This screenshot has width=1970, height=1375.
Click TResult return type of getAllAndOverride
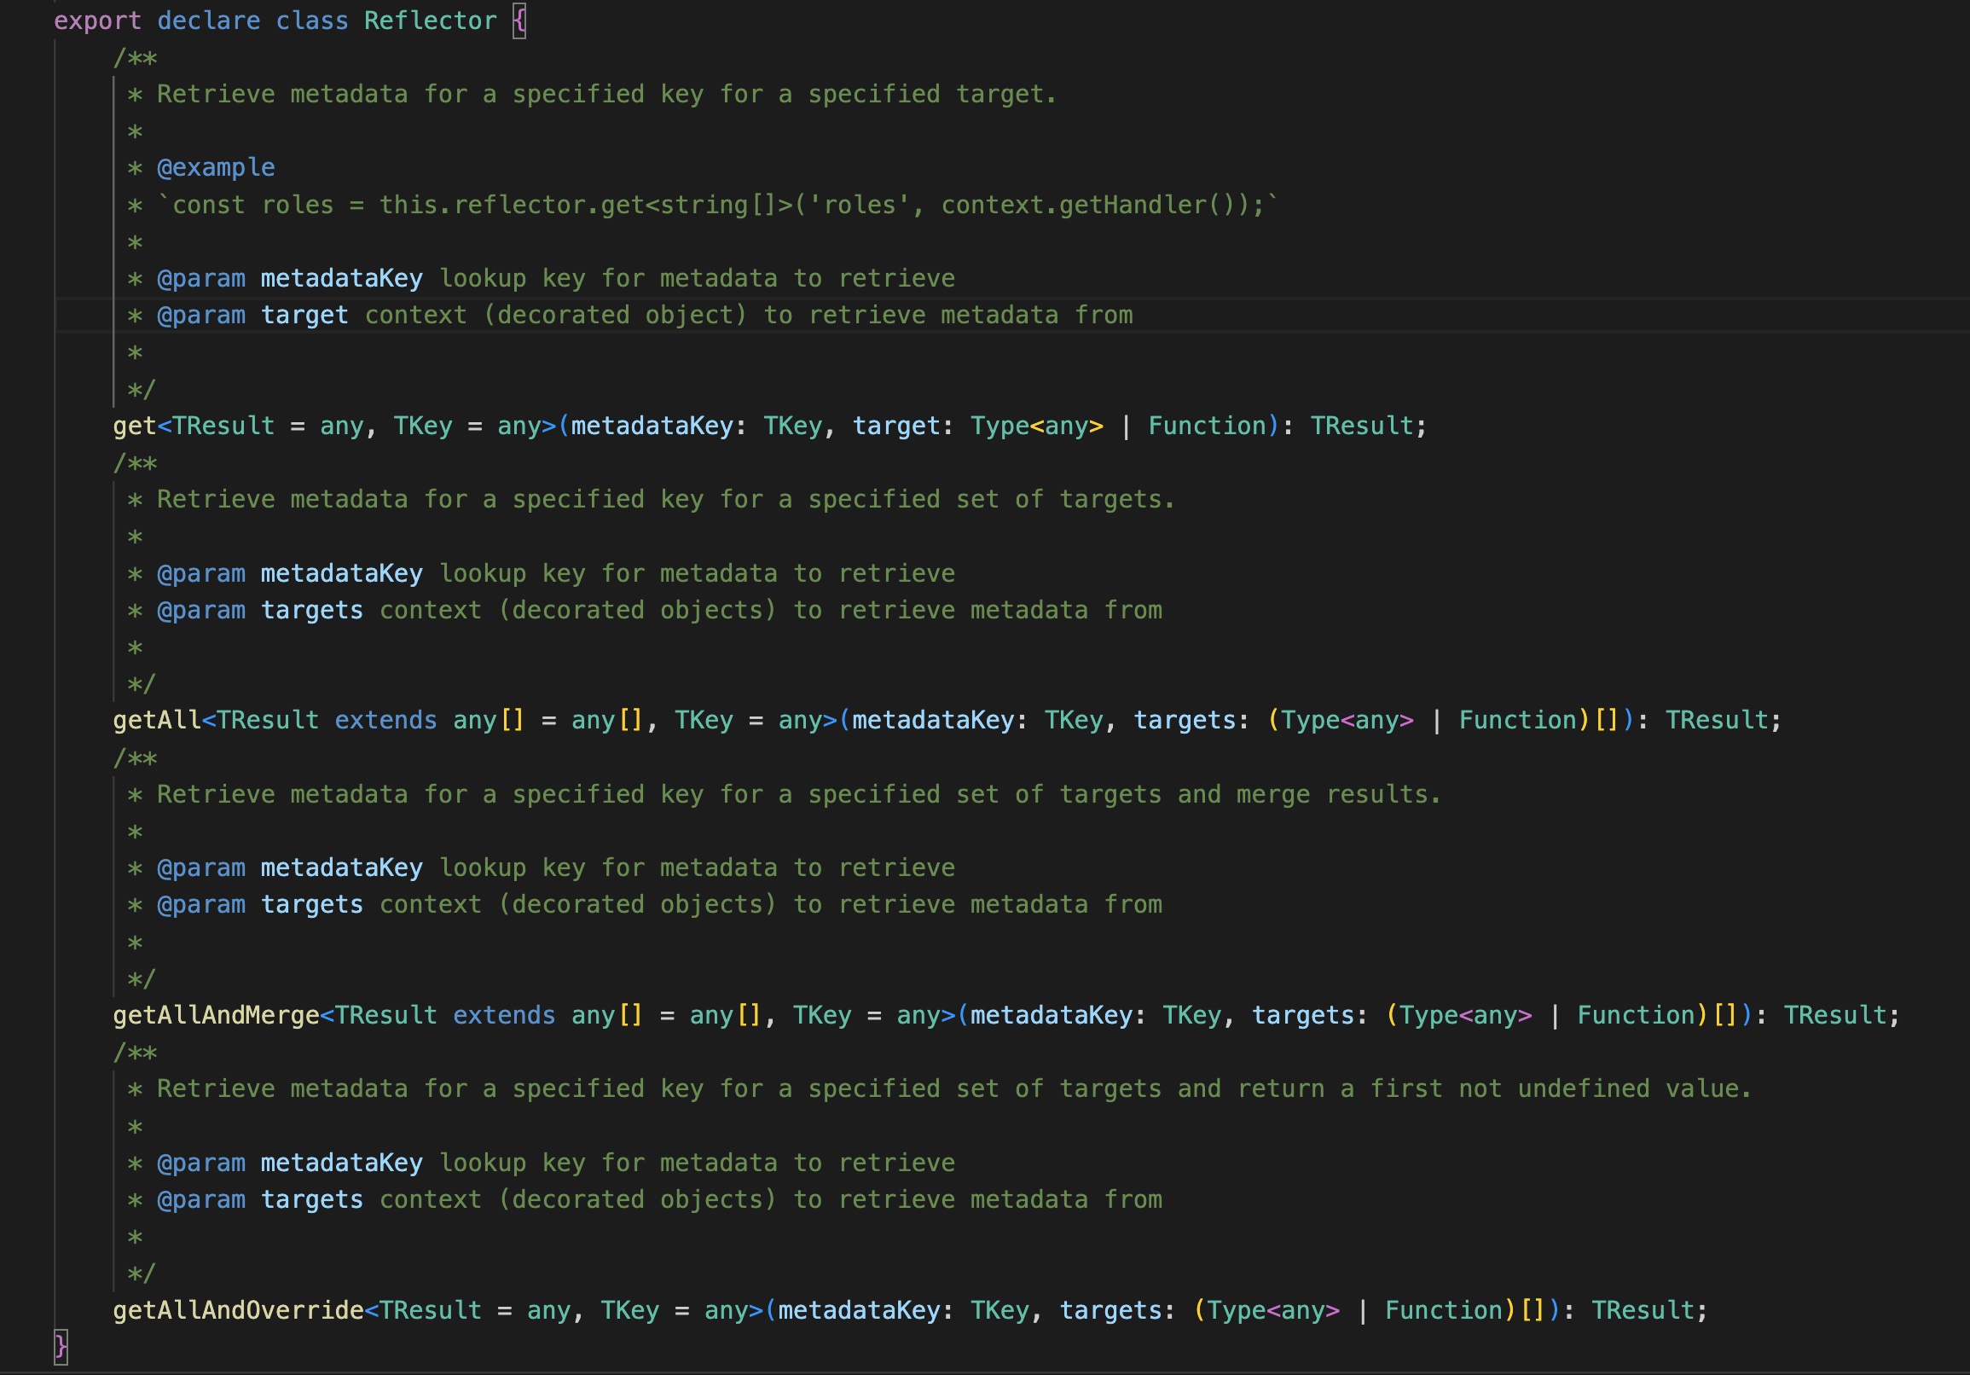pyautogui.click(x=1643, y=1311)
